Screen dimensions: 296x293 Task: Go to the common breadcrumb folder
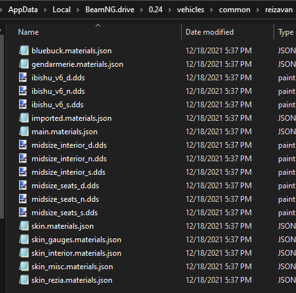(234, 10)
